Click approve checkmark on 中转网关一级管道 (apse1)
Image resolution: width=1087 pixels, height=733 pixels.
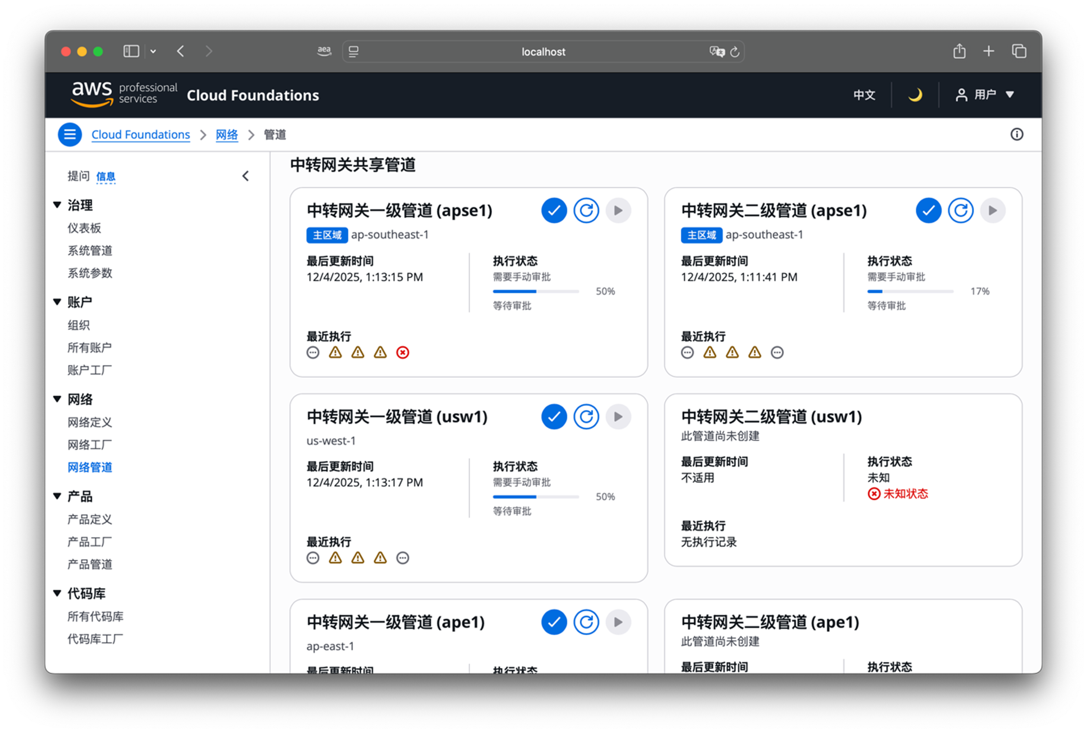pyautogui.click(x=554, y=210)
